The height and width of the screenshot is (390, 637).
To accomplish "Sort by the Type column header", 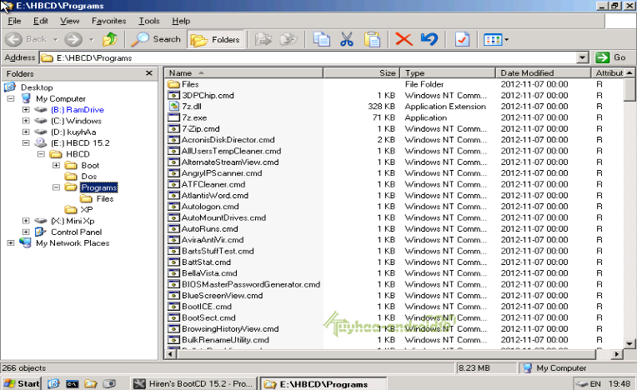I will pos(448,73).
